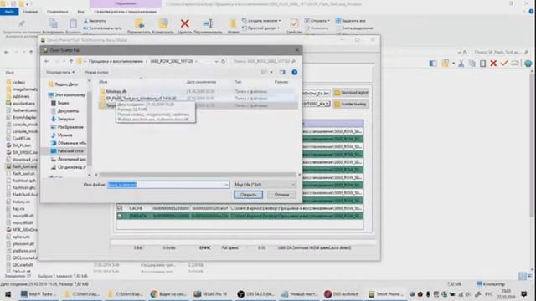Image resolution: width=536 pixels, height=301 pixels.
Task: Click the Copy to icon in the Explorer ribbon
Action: tap(163, 23)
